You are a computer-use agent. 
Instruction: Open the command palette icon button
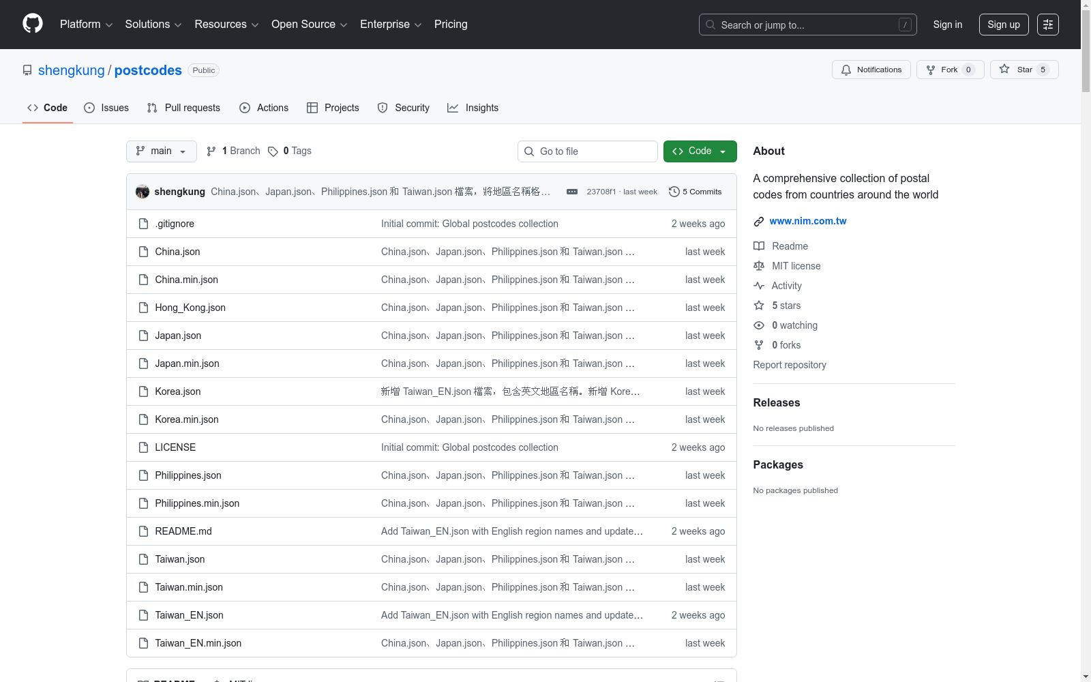click(x=1048, y=25)
